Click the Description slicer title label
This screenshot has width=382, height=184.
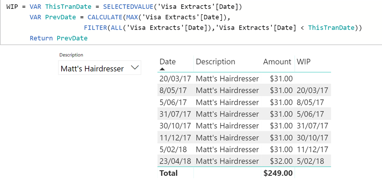[71, 55]
